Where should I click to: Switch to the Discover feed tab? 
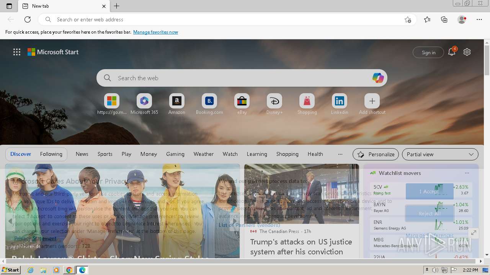click(x=21, y=154)
